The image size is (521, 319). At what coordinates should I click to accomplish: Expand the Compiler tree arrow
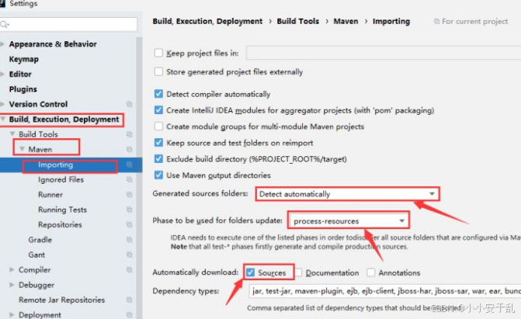pyautogui.click(x=12, y=269)
